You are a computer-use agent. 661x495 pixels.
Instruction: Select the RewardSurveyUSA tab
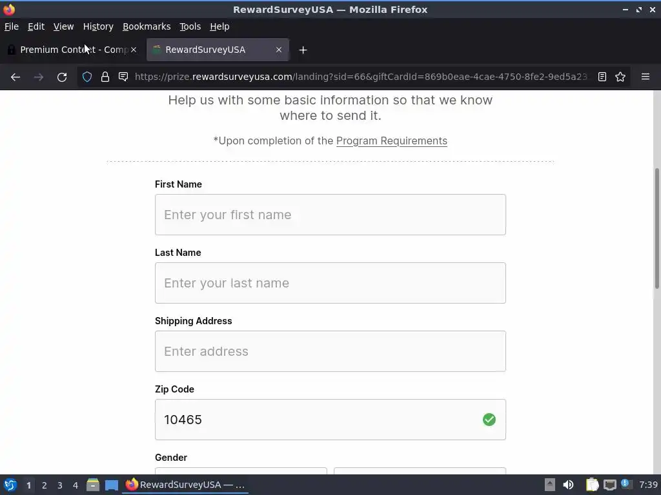click(218, 50)
